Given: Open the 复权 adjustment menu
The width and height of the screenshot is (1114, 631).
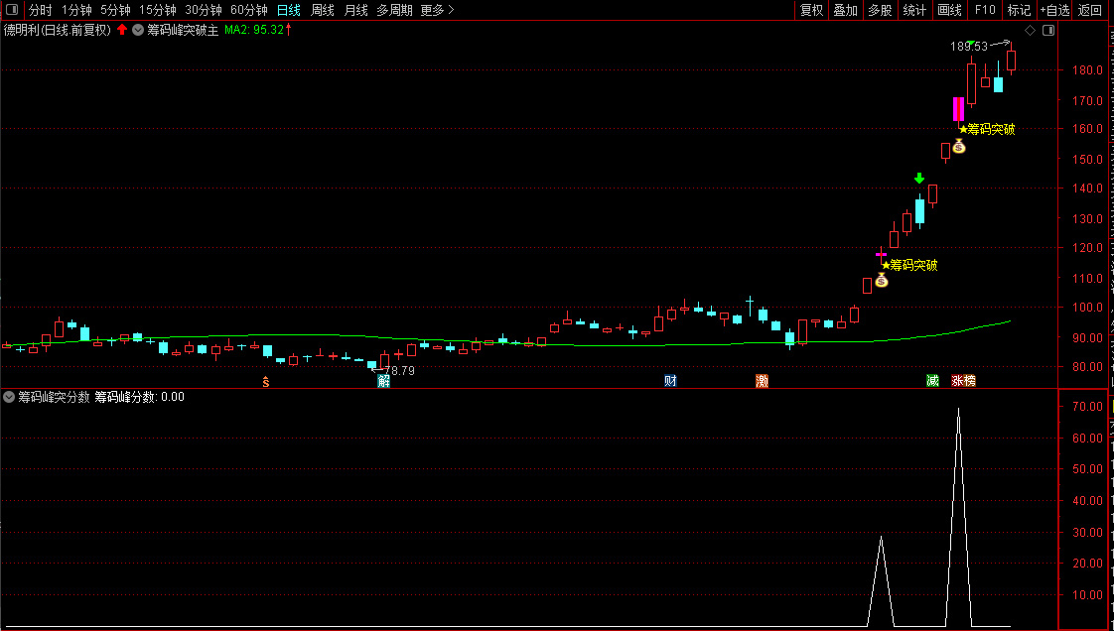Looking at the screenshot, I should tap(811, 10).
